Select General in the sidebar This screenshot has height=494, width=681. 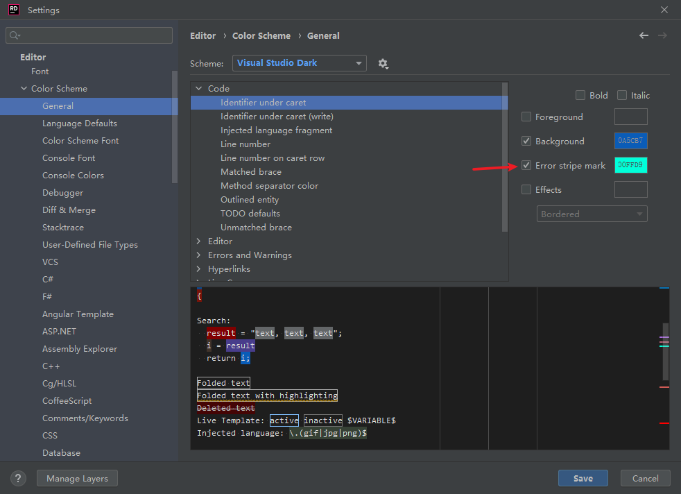point(89,106)
